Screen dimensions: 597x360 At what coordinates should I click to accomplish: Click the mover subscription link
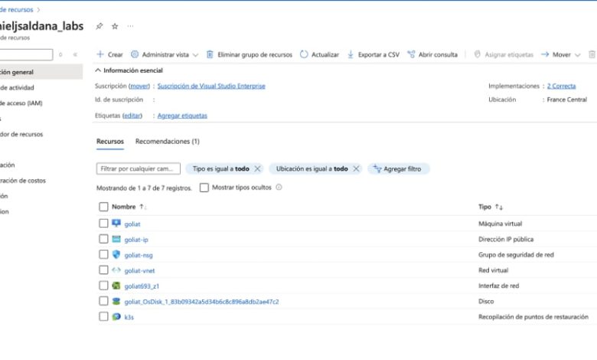(139, 86)
